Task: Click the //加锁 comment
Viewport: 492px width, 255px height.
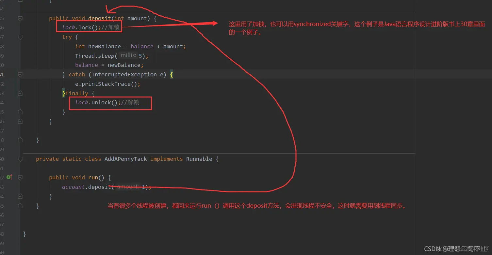Action: 110,28
